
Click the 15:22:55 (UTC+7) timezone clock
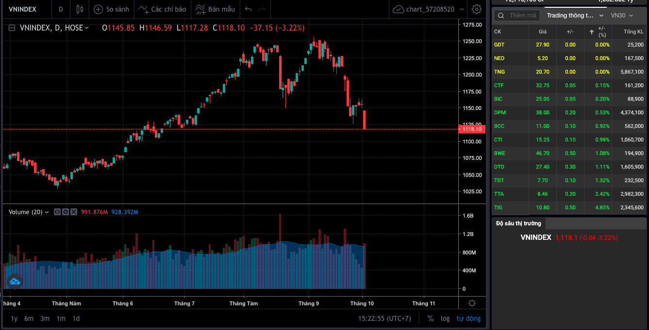coord(384,318)
